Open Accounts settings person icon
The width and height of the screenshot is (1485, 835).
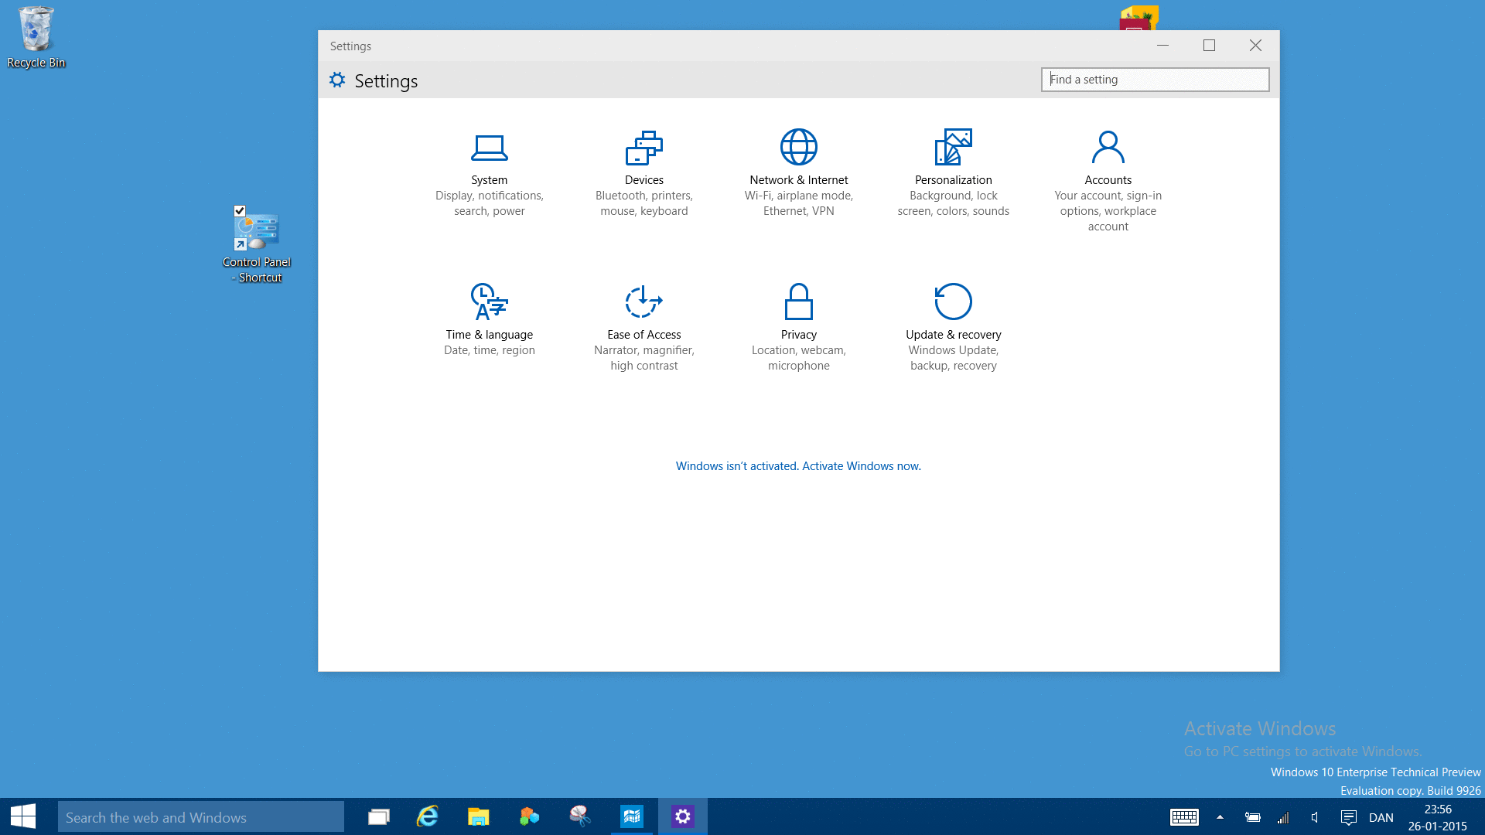[x=1108, y=148]
